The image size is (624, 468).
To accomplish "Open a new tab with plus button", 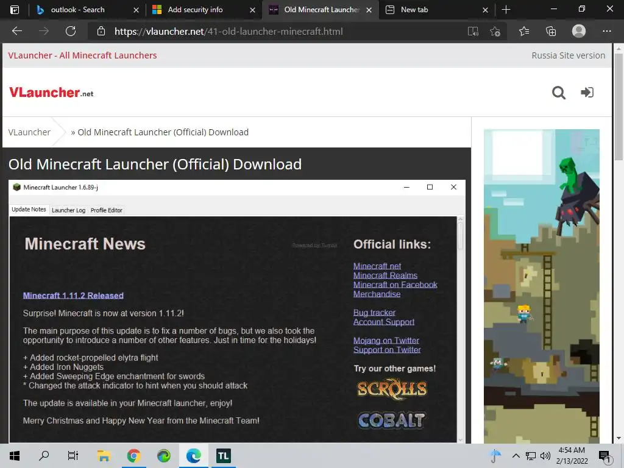I will click(506, 10).
